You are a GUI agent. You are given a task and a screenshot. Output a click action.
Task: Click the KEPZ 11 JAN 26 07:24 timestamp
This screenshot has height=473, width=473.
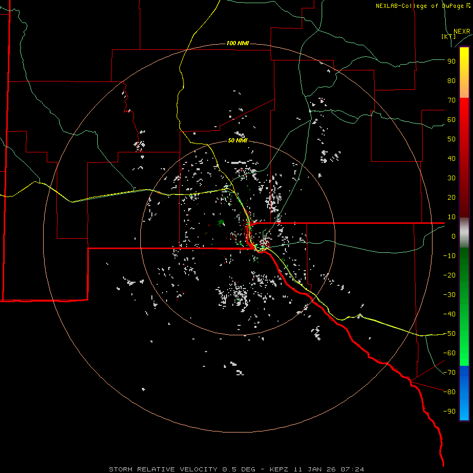coord(317,469)
